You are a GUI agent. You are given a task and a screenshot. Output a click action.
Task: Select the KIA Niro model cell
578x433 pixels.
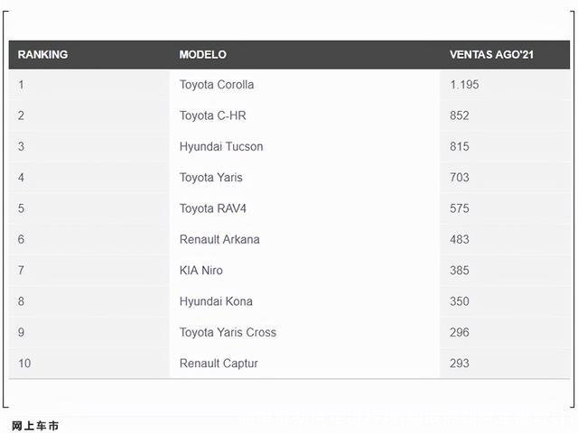coord(201,270)
